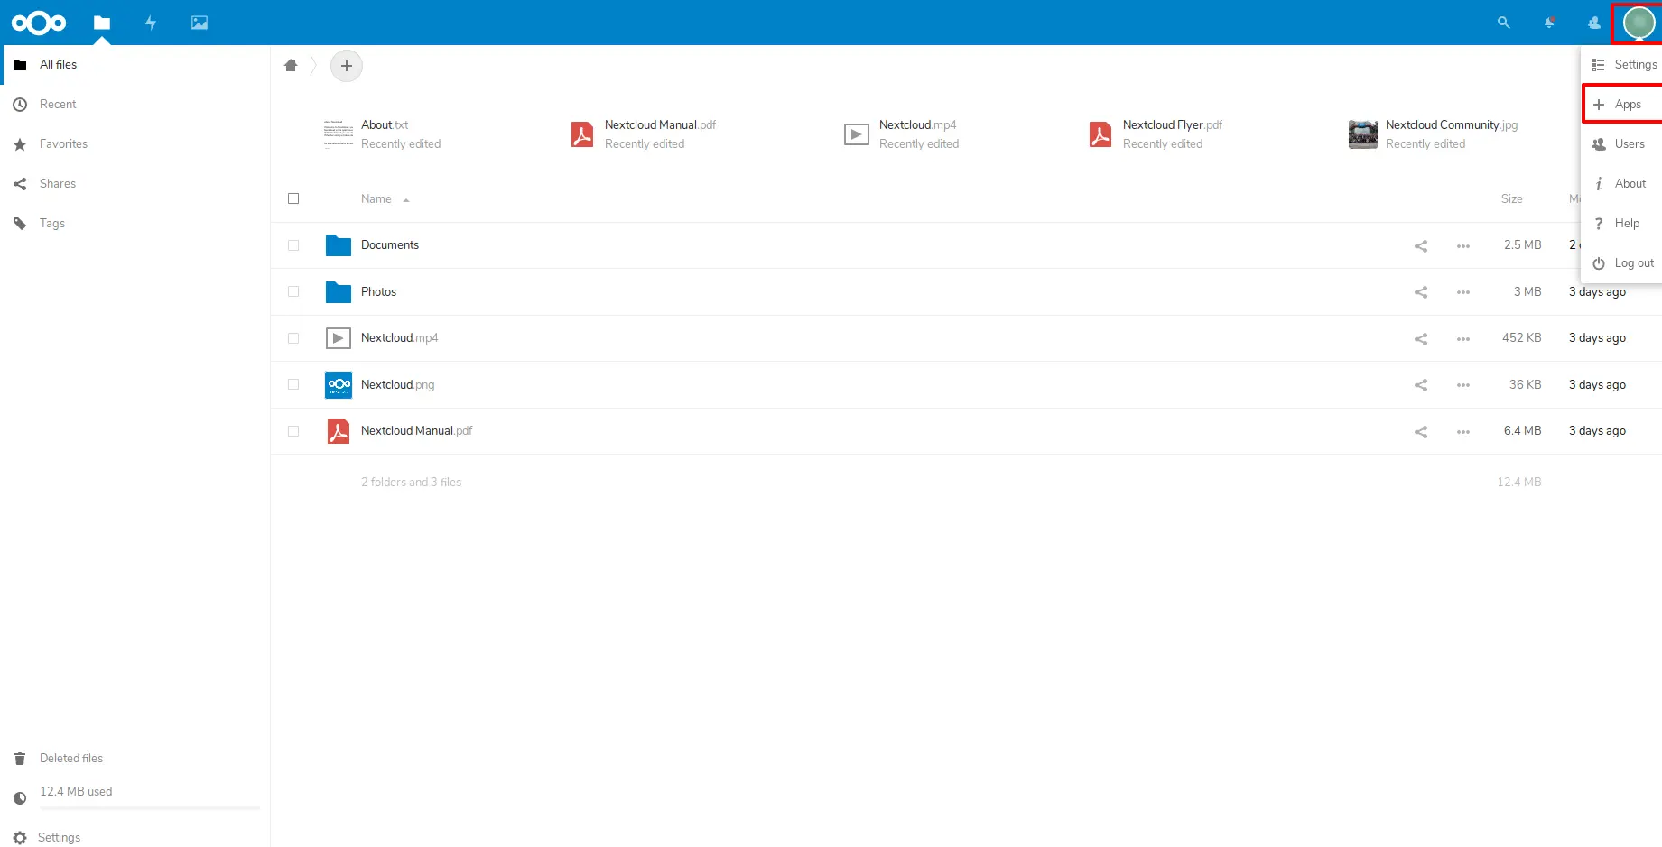The width and height of the screenshot is (1662, 847).
Task: Open the Gallery image icon in header
Action: pyautogui.click(x=200, y=23)
